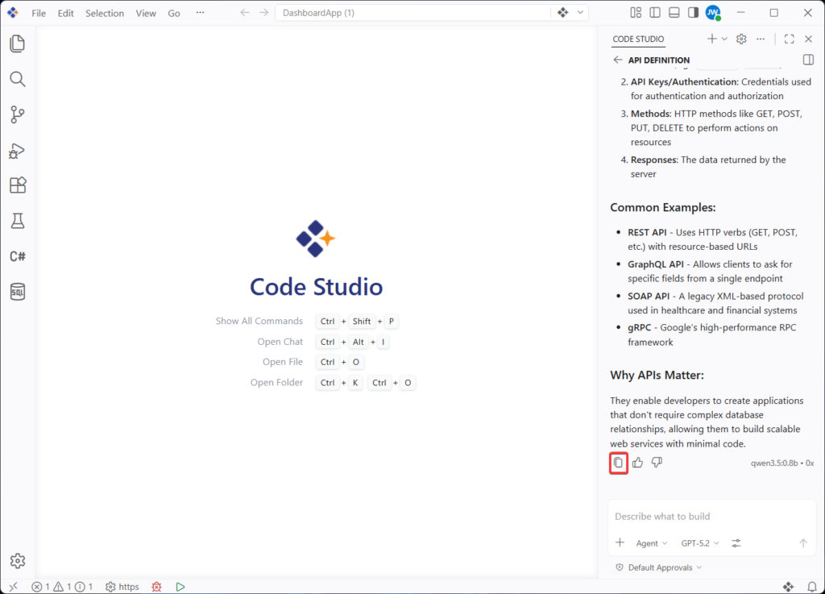Open chat settings gear in Code Studio panel
This screenshot has width=825, height=594.
pos(741,39)
